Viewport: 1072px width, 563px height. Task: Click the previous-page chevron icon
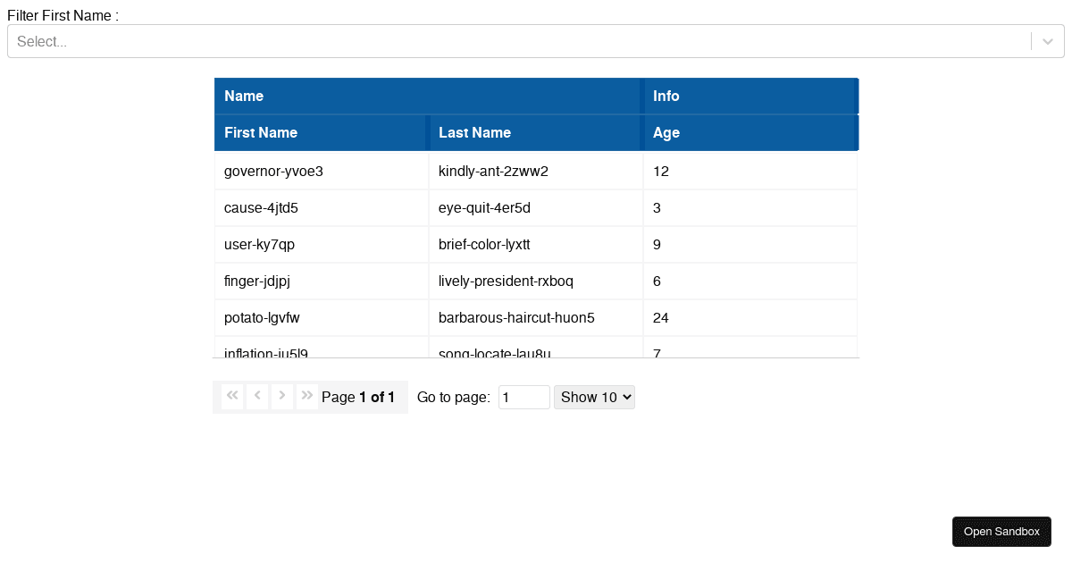click(x=257, y=396)
